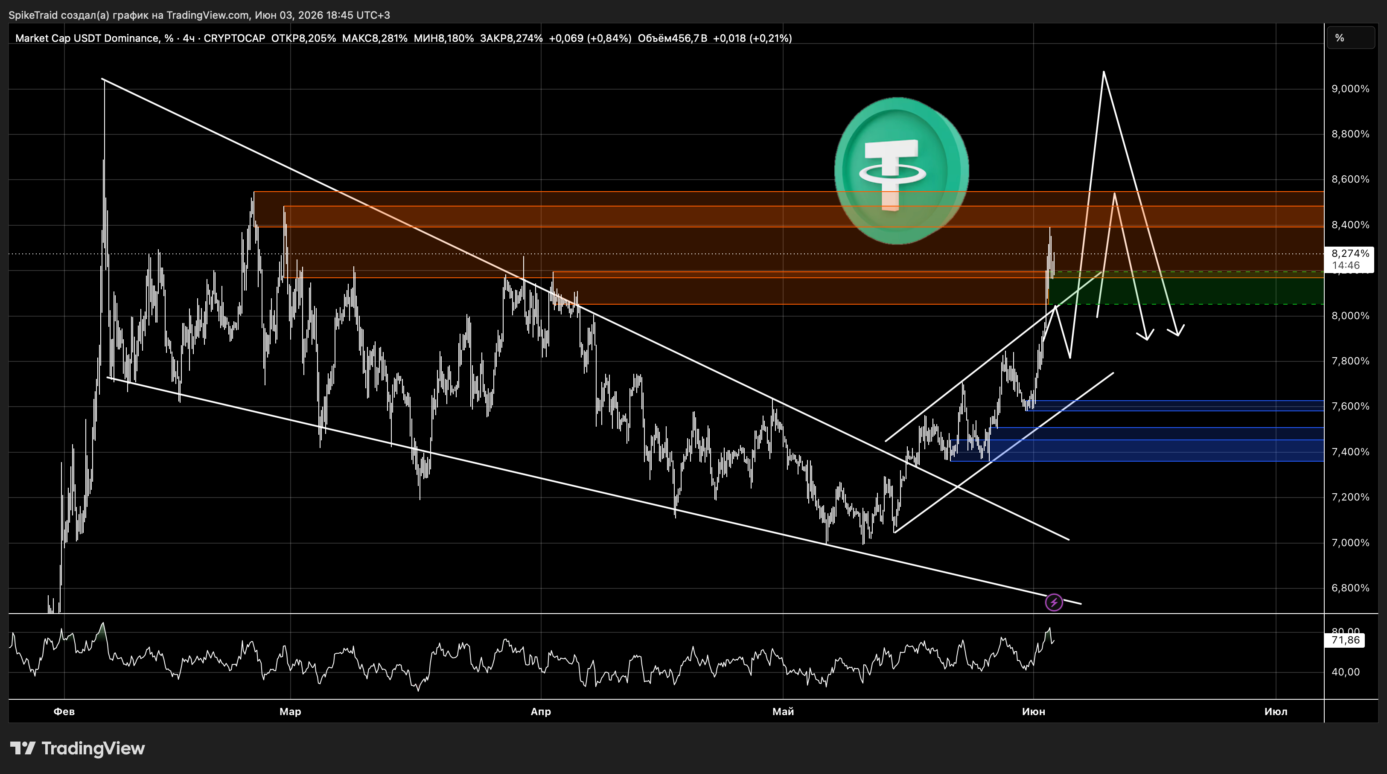This screenshot has width=1387, height=774.
Task: Click the "Мар" month label on time axis
Action: 290,712
